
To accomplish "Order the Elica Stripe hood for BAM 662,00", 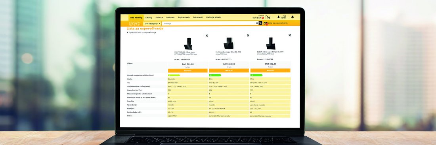I will [271, 70].
